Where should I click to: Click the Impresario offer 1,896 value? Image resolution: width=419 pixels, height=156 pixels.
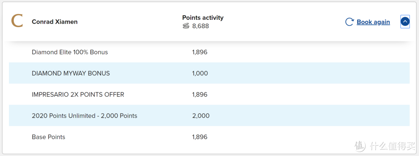point(200,94)
